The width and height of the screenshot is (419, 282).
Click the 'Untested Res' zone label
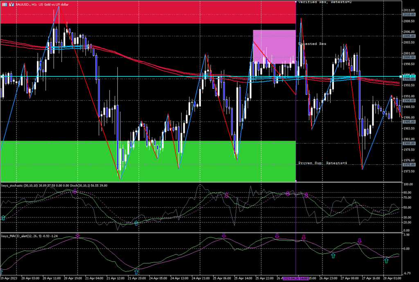(x=312, y=44)
